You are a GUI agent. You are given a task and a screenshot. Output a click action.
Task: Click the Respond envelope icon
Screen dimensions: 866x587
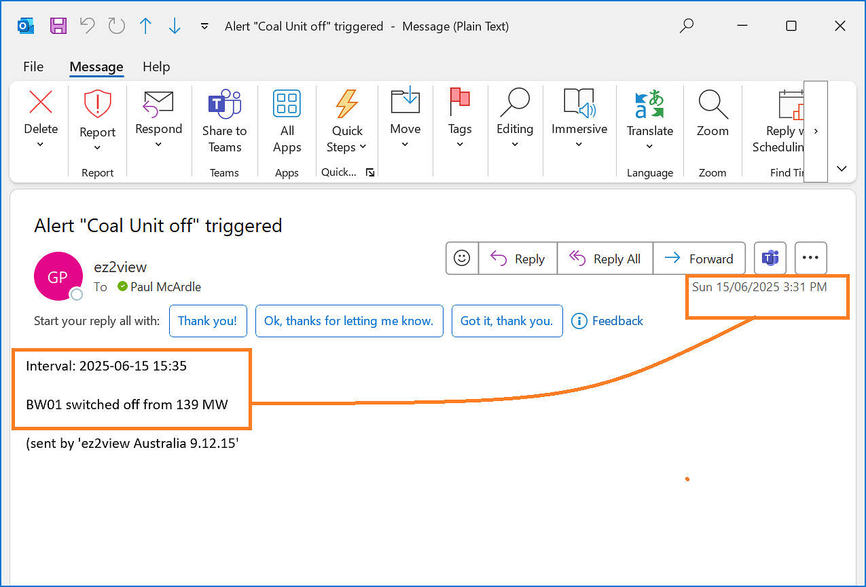point(158,104)
